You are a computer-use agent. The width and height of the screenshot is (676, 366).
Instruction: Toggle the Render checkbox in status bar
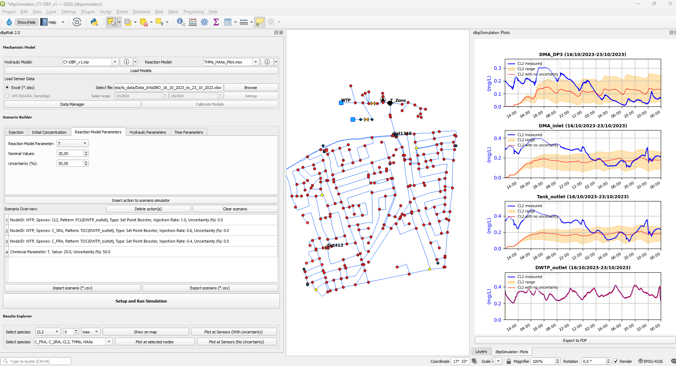click(616, 361)
